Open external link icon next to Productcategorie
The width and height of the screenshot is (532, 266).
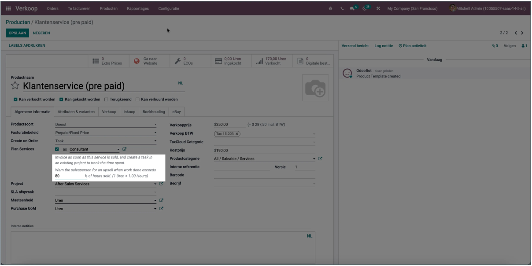pyautogui.click(x=321, y=159)
